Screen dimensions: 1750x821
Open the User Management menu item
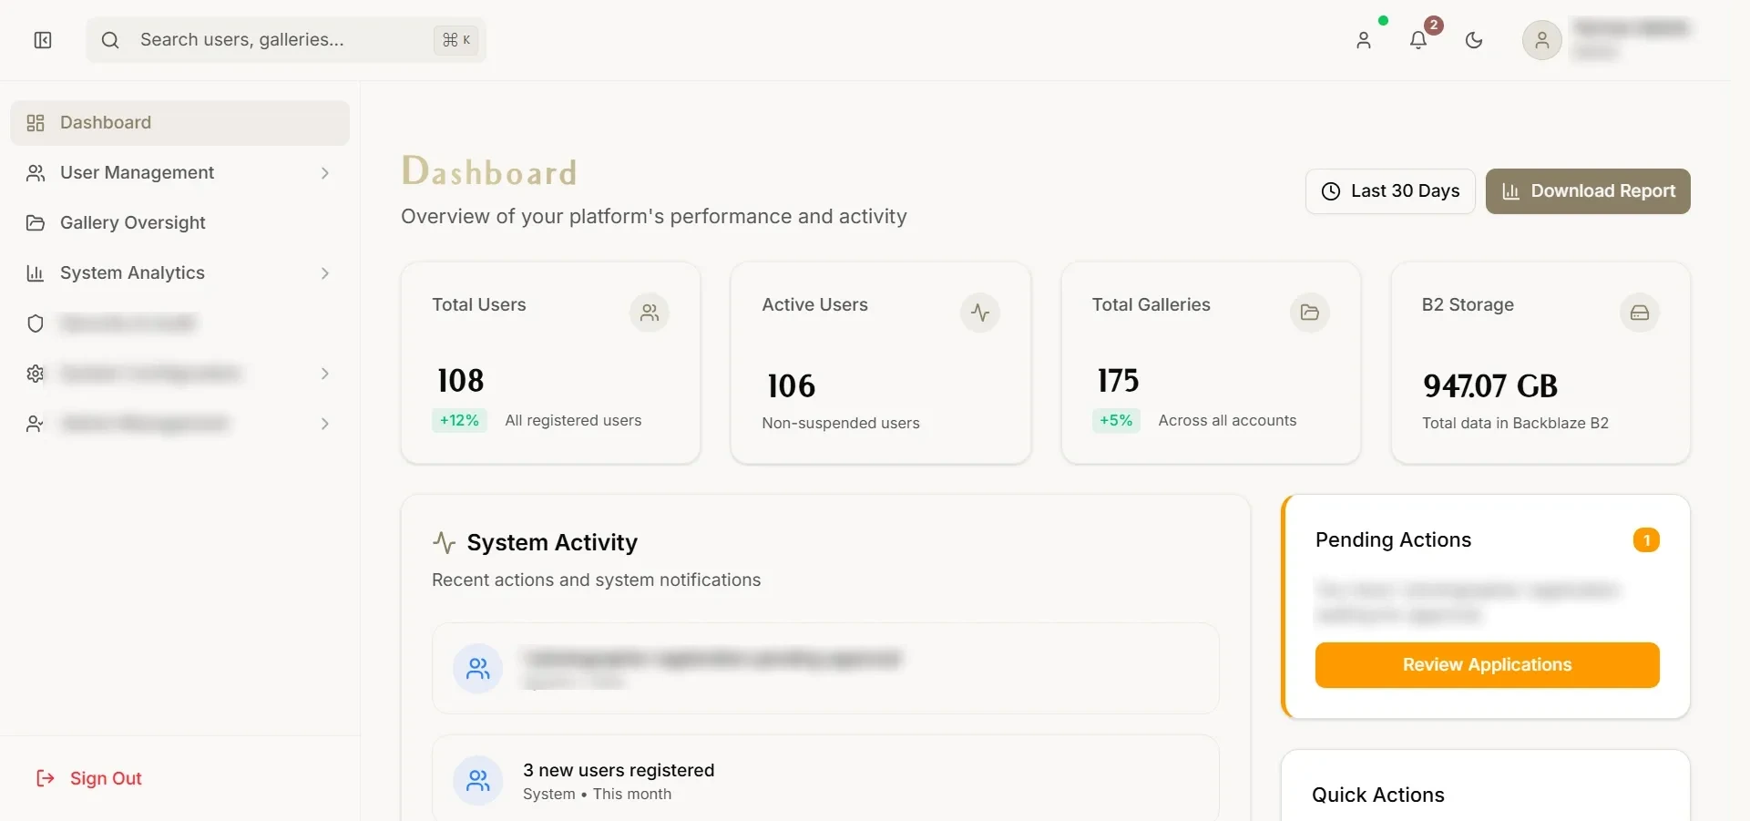tap(180, 173)
